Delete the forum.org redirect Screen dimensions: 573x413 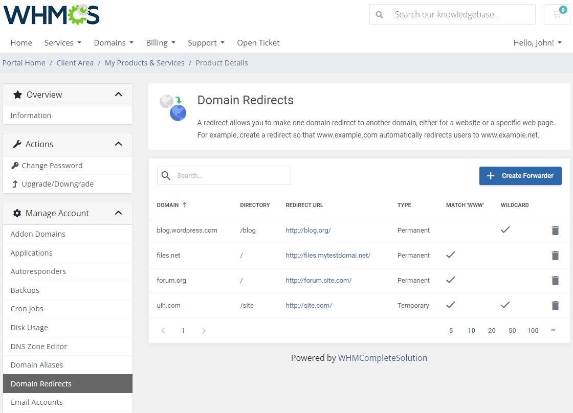[555, 281]
